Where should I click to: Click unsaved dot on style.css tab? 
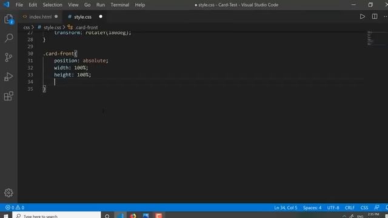coord(101,16)
